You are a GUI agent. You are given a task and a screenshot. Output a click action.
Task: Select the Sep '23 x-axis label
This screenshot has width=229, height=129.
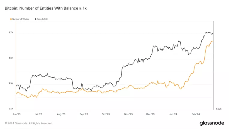(x=84, y=114)
